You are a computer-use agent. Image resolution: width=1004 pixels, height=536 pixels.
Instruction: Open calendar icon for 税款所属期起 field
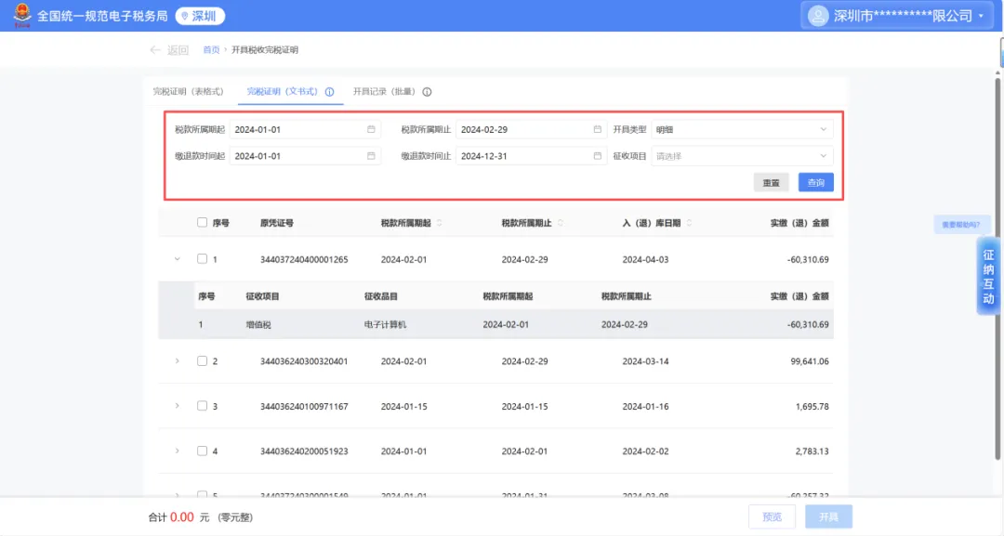(x=371, y=129)
